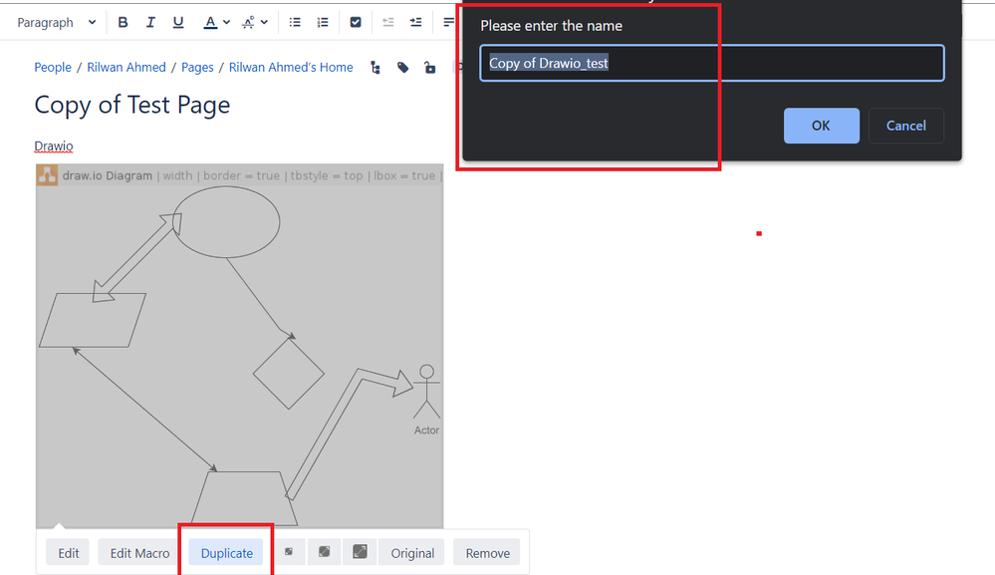Insert a numbered list
Image resolution: width=995 pixels, height=575 pixels.
[323, 22]
